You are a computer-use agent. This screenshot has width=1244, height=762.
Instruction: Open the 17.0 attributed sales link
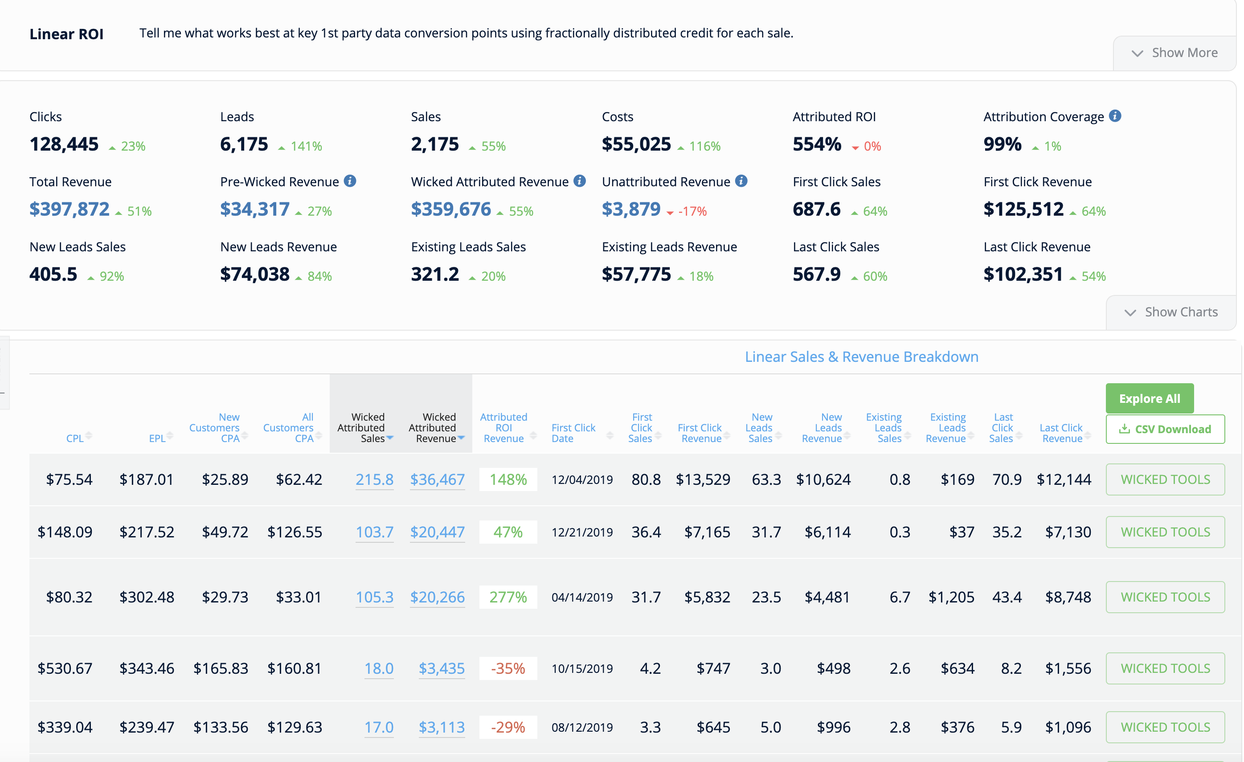click(x=379, y=727)
